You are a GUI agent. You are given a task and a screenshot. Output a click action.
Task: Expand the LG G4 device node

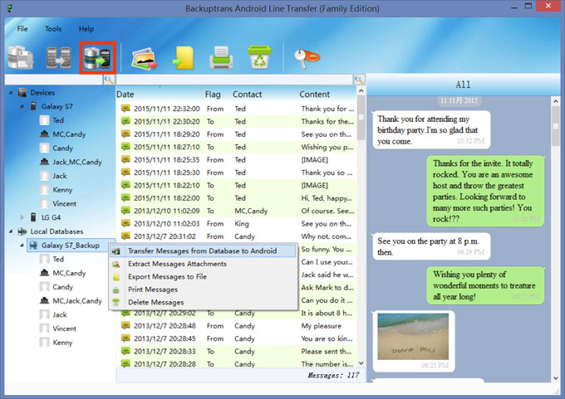point(22,217)
